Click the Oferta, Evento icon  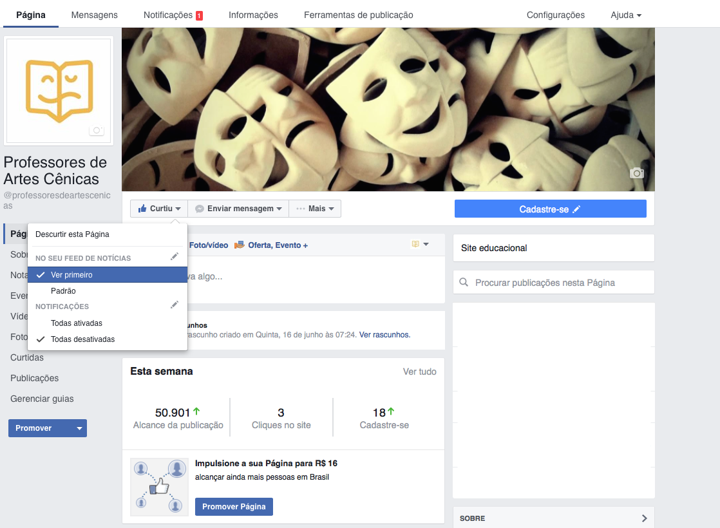239,245
